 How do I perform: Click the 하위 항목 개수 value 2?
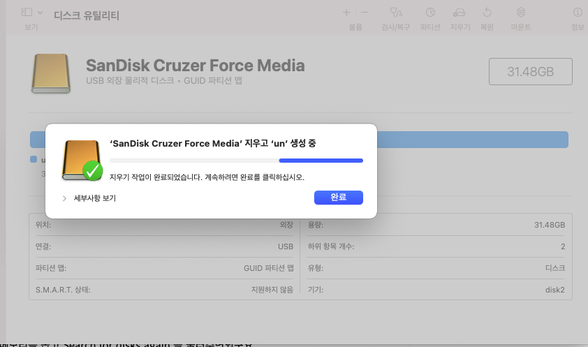(563, 246)
